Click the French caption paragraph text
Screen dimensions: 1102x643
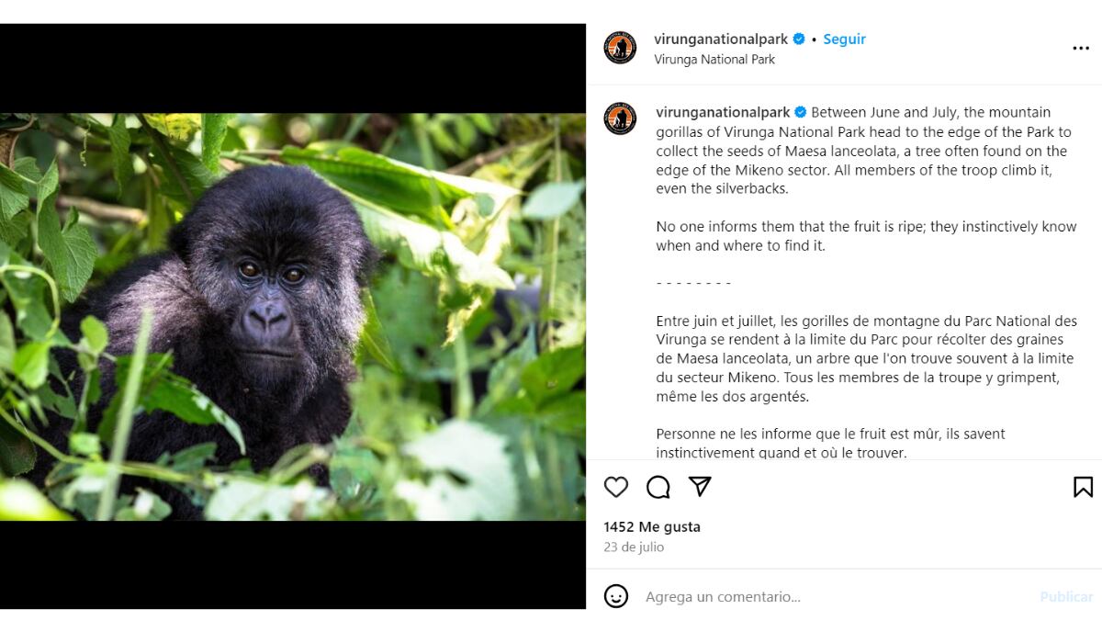865,358
